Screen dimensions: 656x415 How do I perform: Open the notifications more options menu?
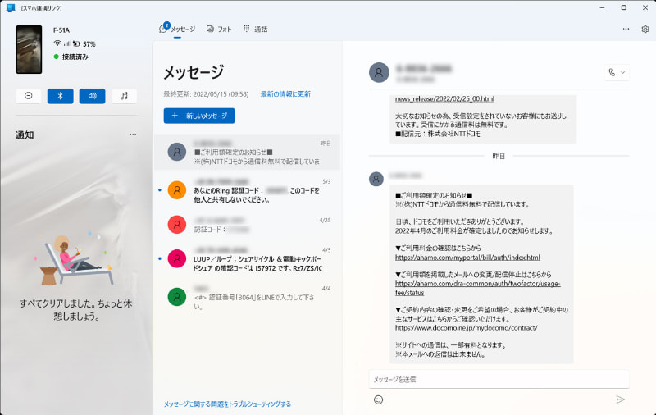[133, 135]
